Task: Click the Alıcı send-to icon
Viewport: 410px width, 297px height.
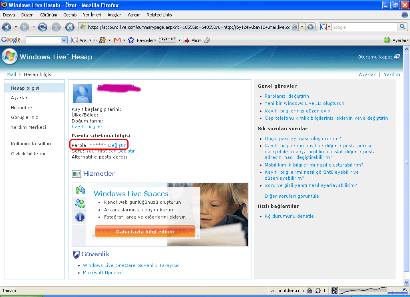Action: click(186, 40)
